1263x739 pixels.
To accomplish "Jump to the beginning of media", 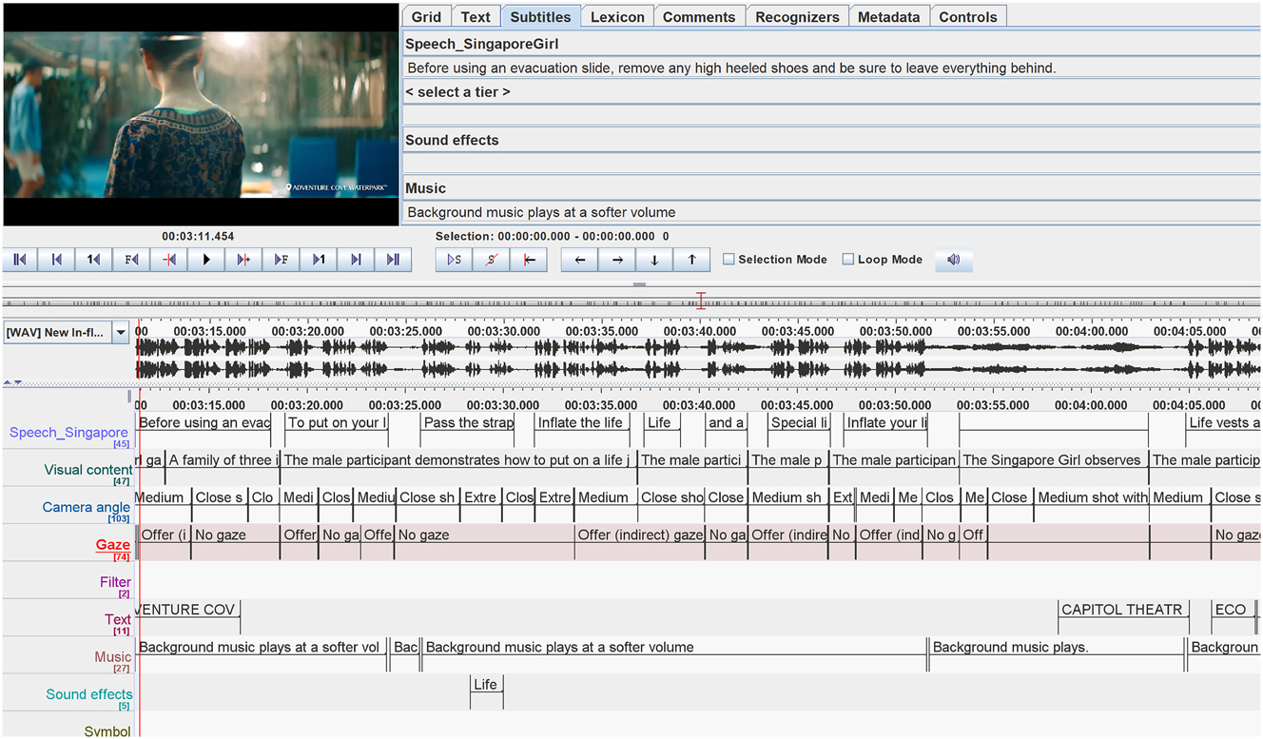I will pyautogui.click(x=20, y=260).
